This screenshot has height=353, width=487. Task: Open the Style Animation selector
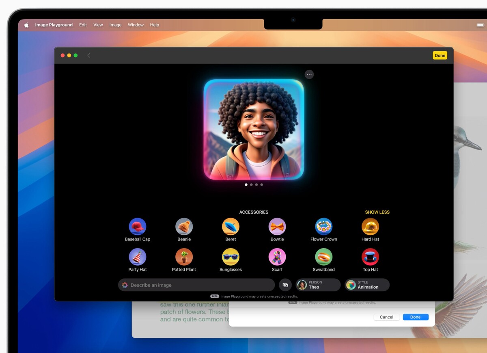[x=367, y=285]
